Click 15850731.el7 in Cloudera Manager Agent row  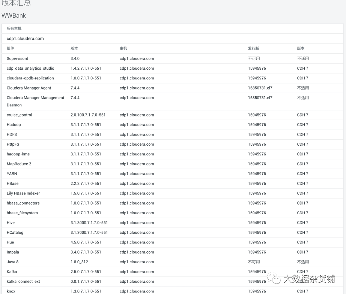click(x=260, y=88)
